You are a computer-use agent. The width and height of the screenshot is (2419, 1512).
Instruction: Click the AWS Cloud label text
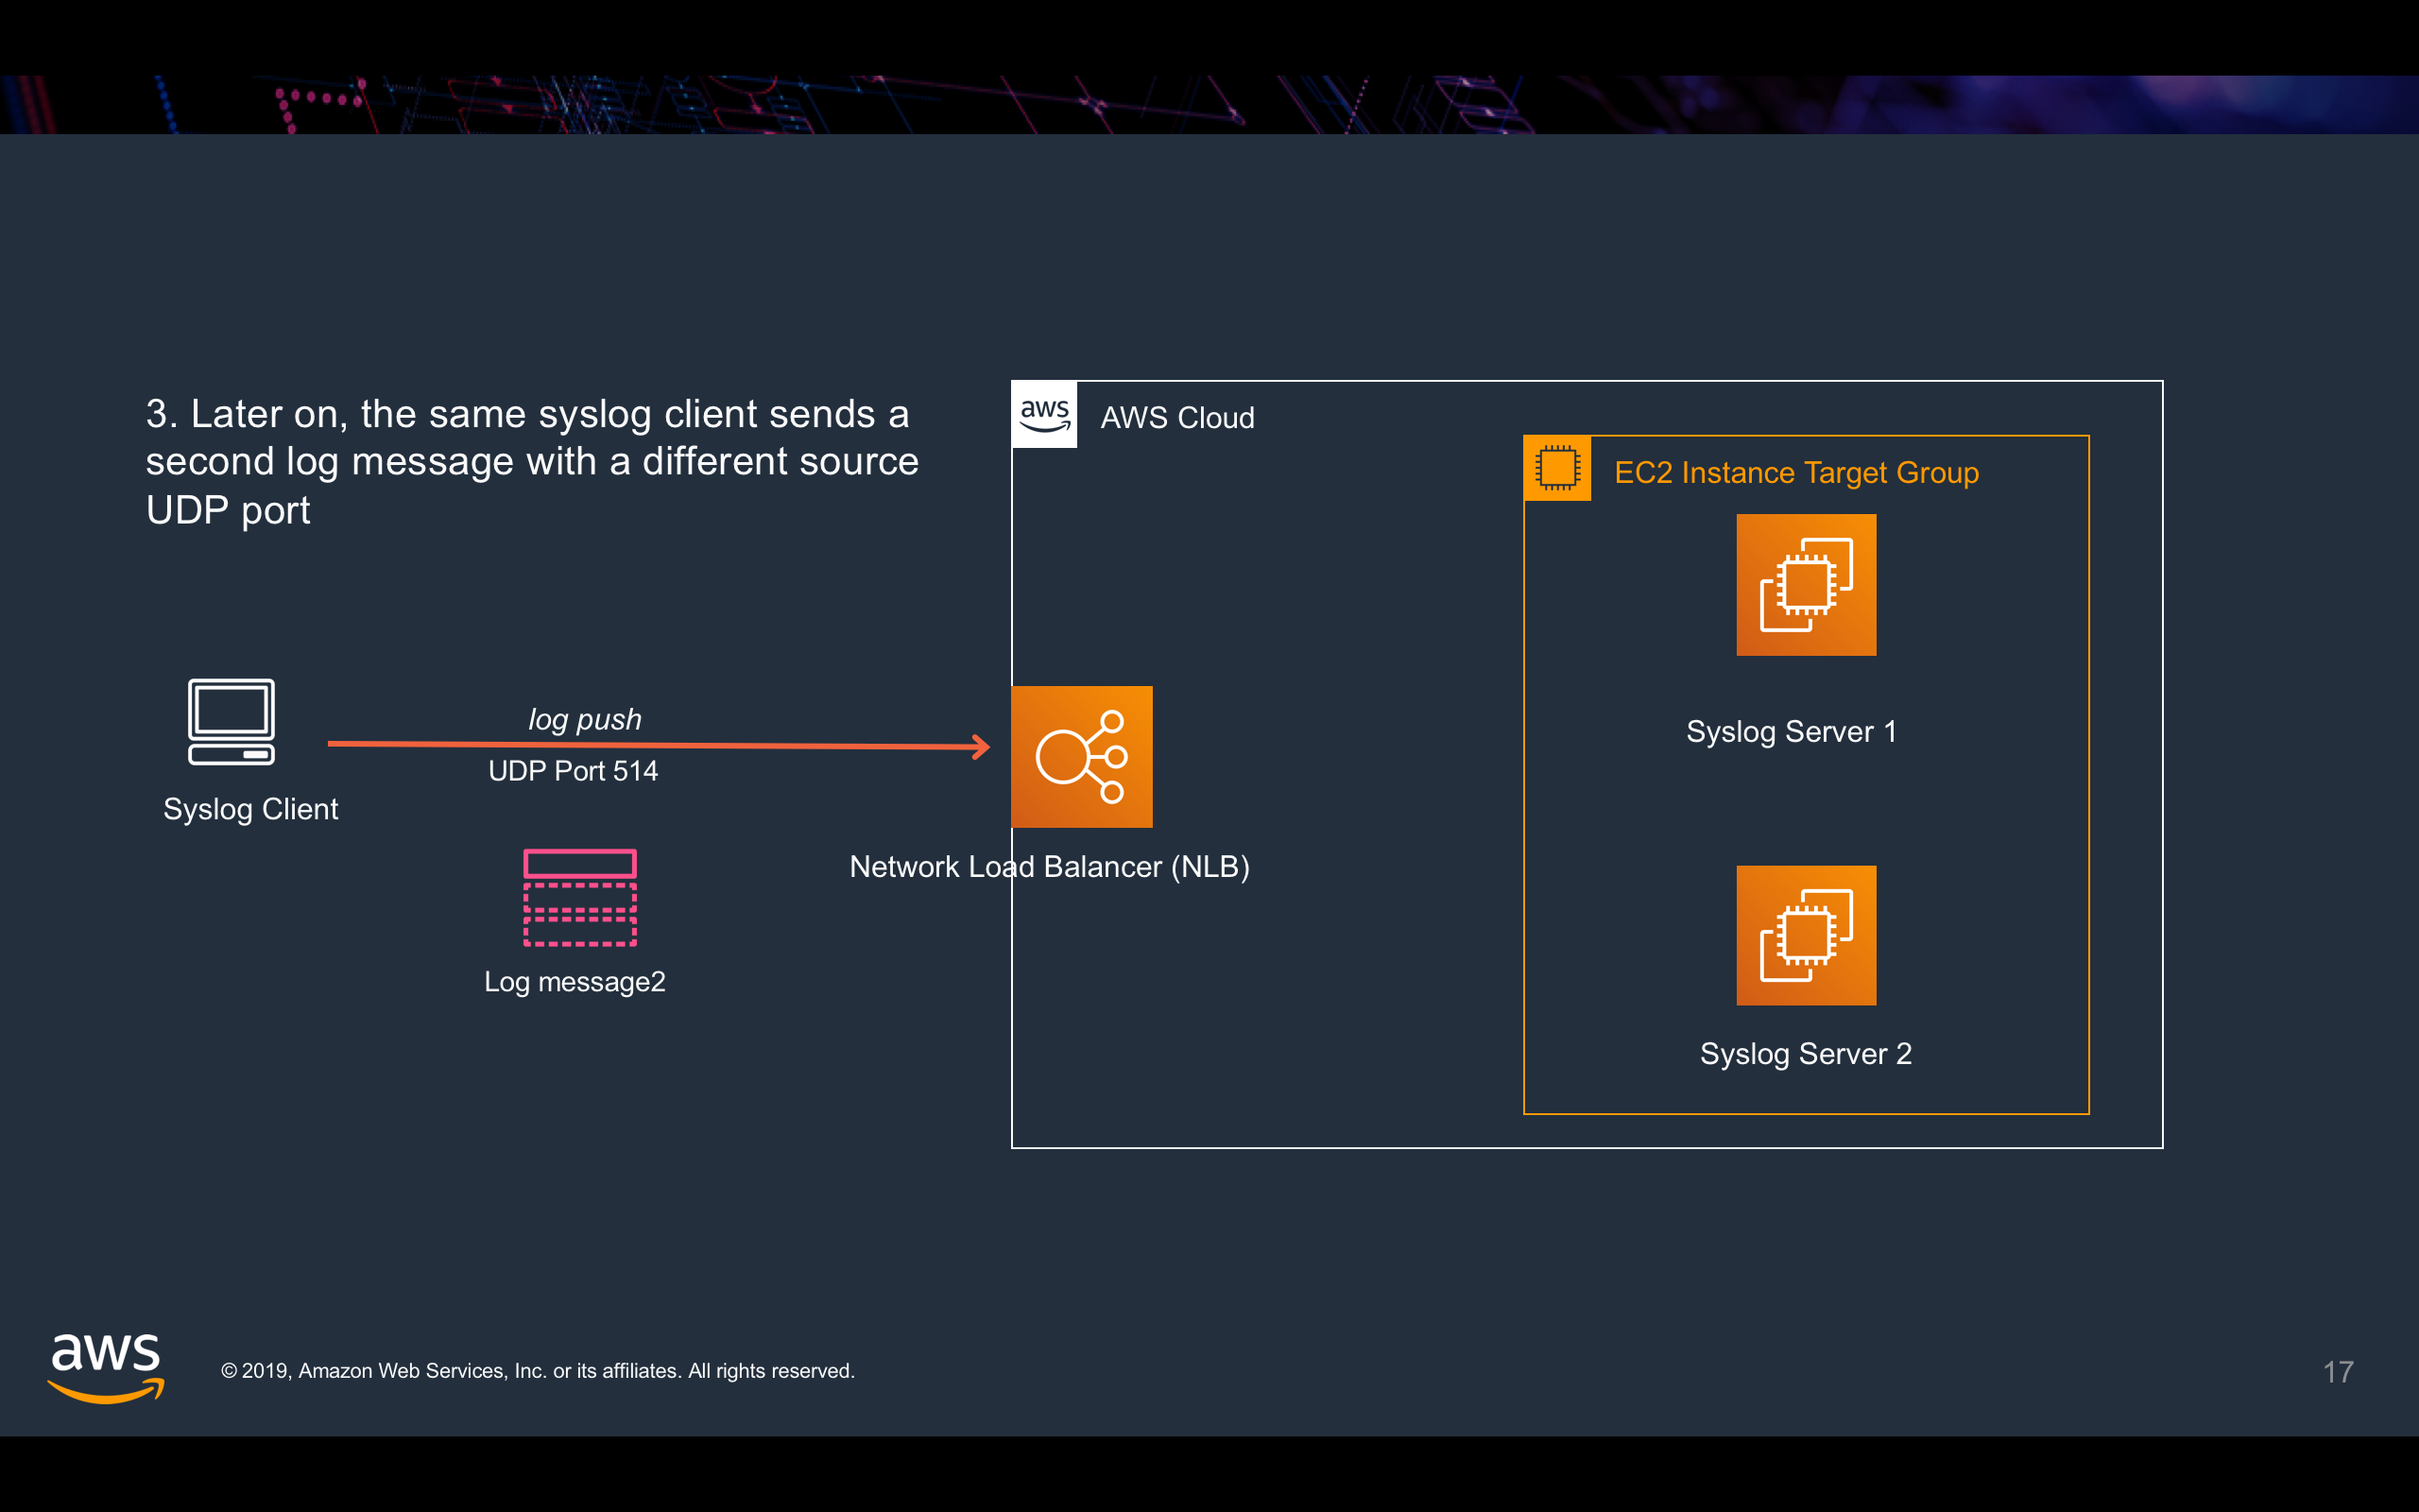click(x=1176, y=418)
